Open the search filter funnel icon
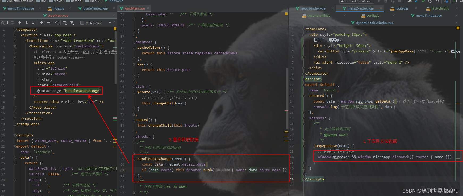The height and width of the screenshot is (196, 463). tap(72, 23)
